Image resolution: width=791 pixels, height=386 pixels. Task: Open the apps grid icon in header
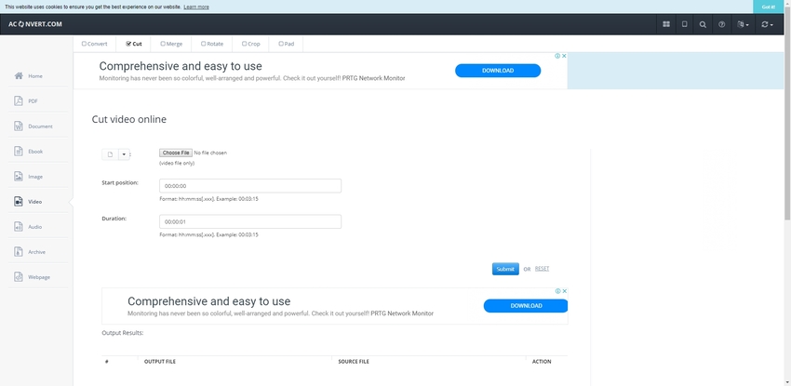click(x=665, y=24)
